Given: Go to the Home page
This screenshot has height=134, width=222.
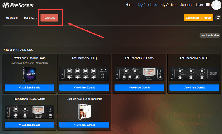Looking at the screenshot, I should click(x=130, y=5).
